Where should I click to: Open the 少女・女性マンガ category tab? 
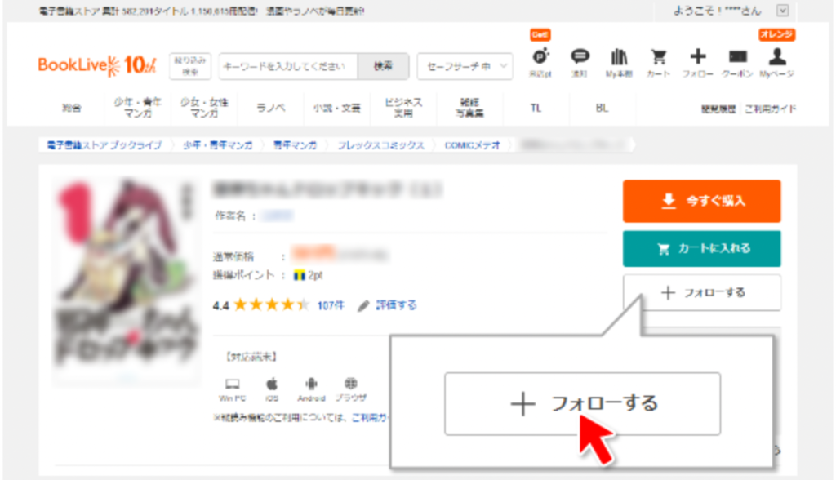(x=204, y=109)
